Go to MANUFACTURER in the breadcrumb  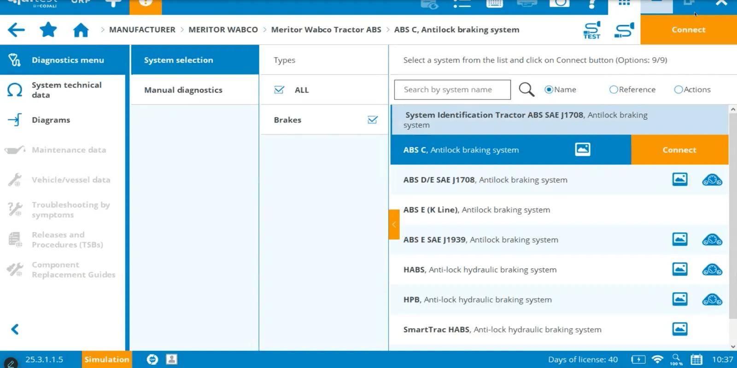[x=142, y=29]
